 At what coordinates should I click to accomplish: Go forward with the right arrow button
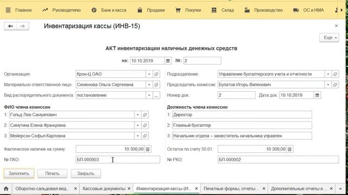(x=23, y=26)
